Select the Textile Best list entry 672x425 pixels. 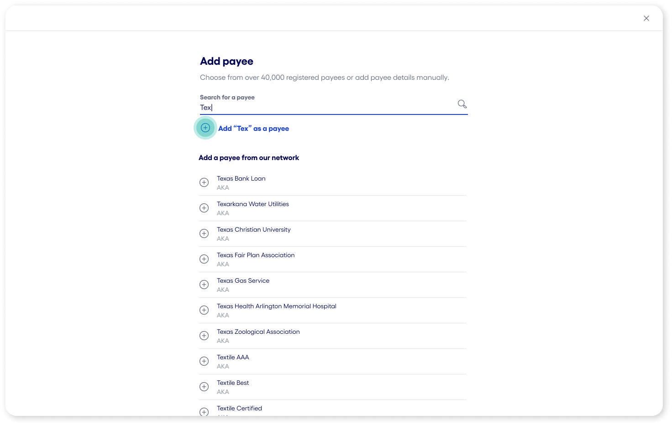point(233,383)
